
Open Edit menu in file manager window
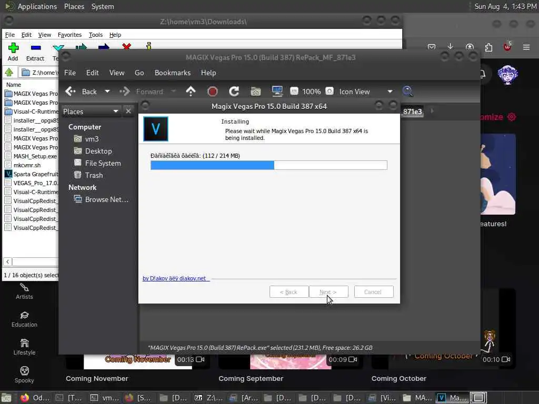coord(92,73)
